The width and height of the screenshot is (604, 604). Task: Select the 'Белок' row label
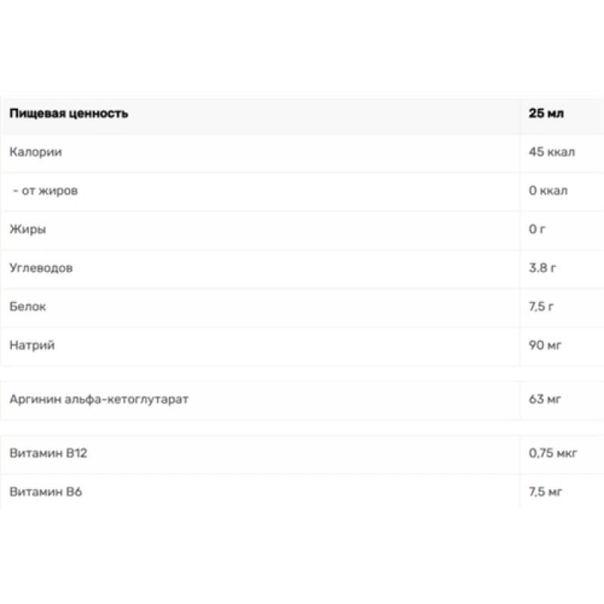[x=28, y=307]
